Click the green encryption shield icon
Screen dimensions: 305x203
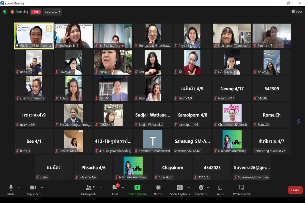pyautogui.click(x=5, y=12)
